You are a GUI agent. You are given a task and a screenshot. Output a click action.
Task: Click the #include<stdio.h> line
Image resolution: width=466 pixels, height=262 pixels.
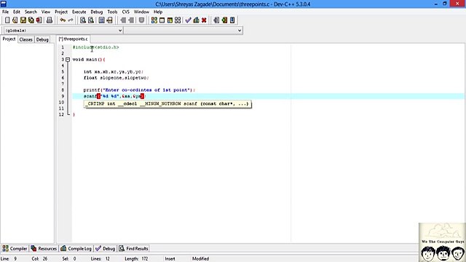click(x=95, y=47)
